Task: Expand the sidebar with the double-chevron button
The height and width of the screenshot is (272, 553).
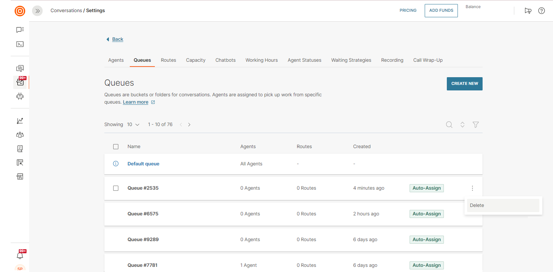Action: point(37,11)
